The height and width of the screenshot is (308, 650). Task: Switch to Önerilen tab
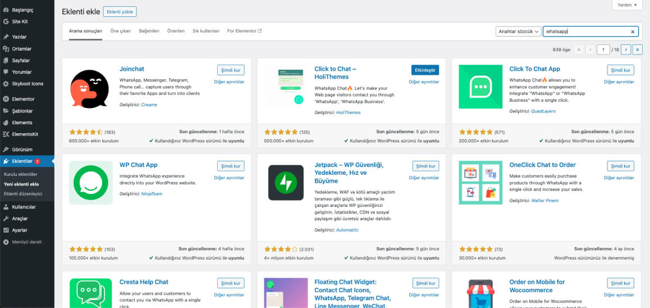(176, 31)
